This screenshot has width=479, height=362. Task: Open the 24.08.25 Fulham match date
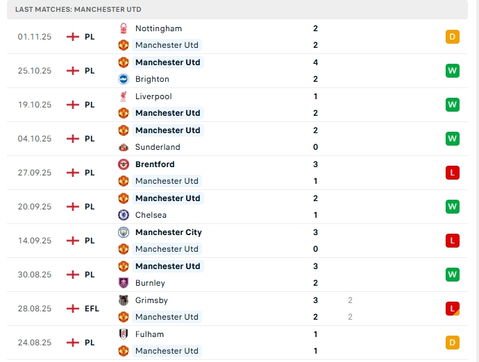35,343
